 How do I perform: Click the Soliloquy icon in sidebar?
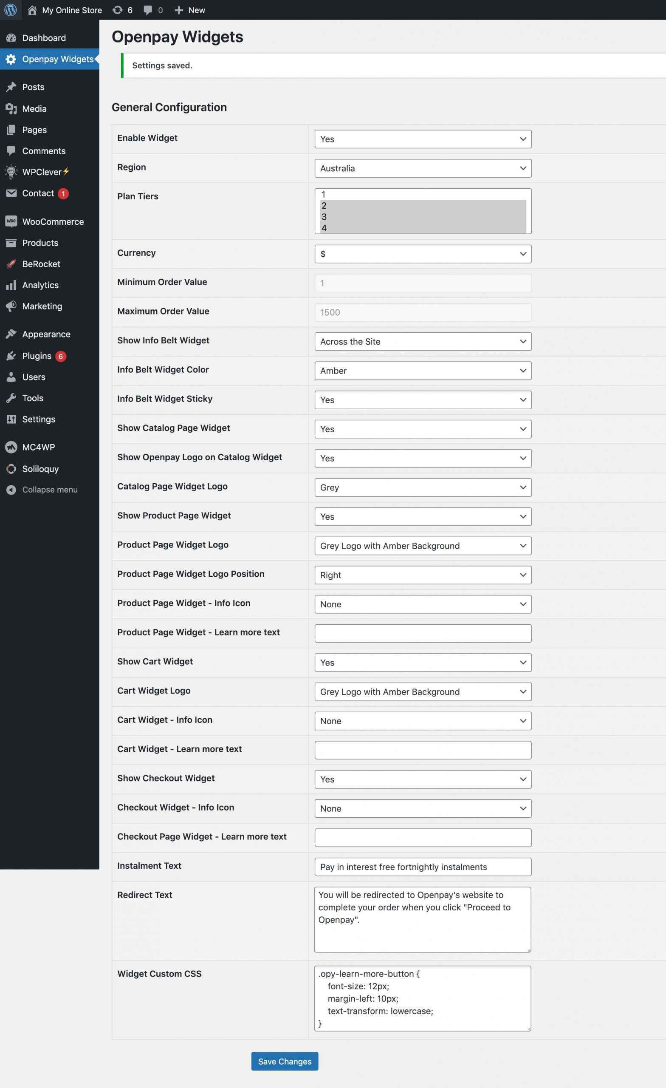click(x=11, y=469)
